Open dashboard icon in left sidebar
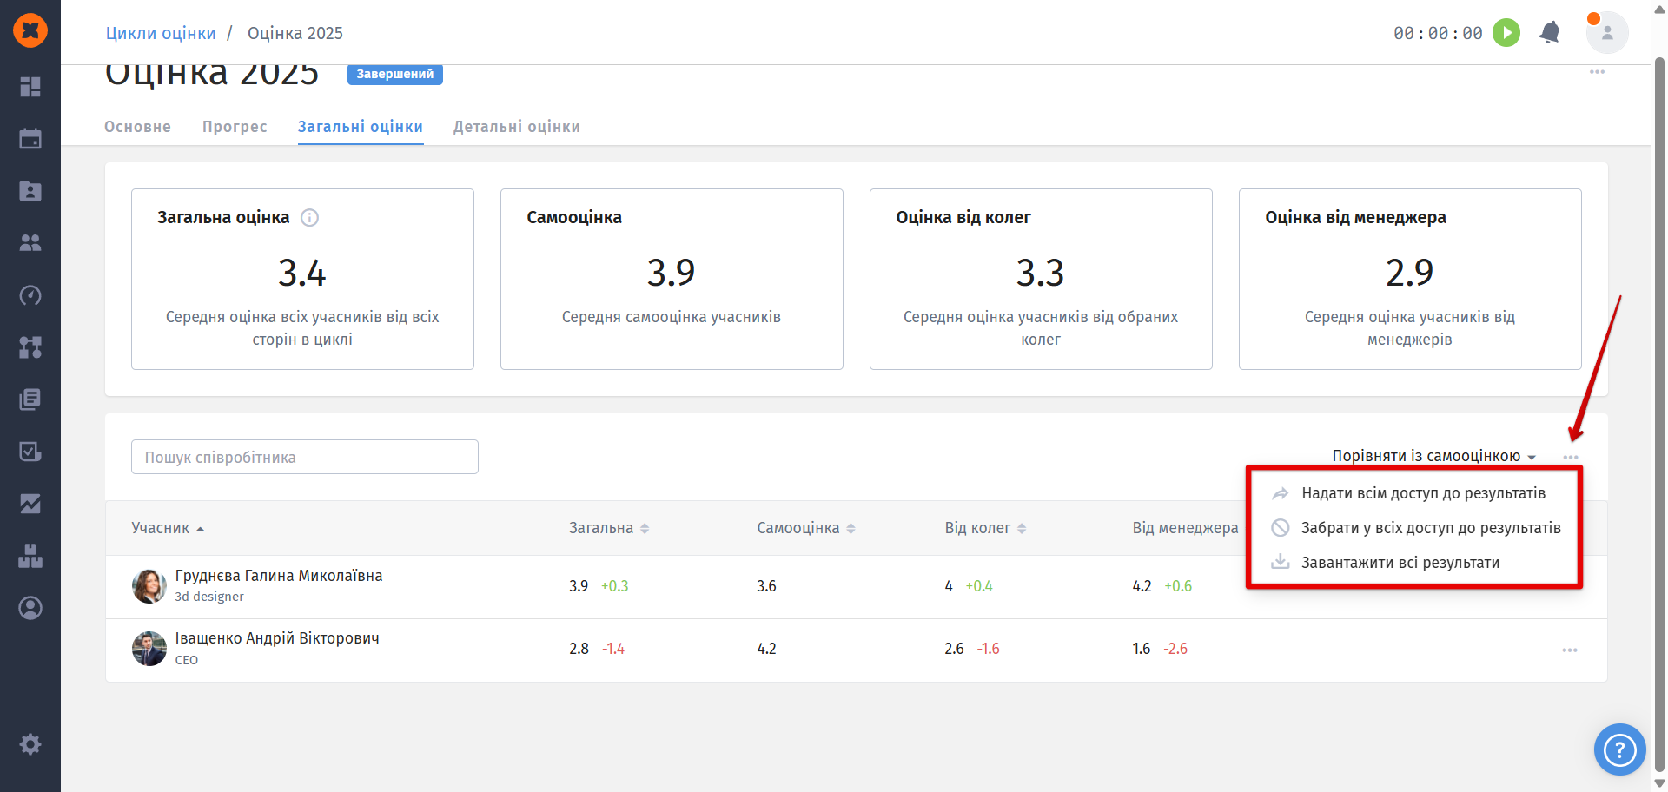 [30, 87]
